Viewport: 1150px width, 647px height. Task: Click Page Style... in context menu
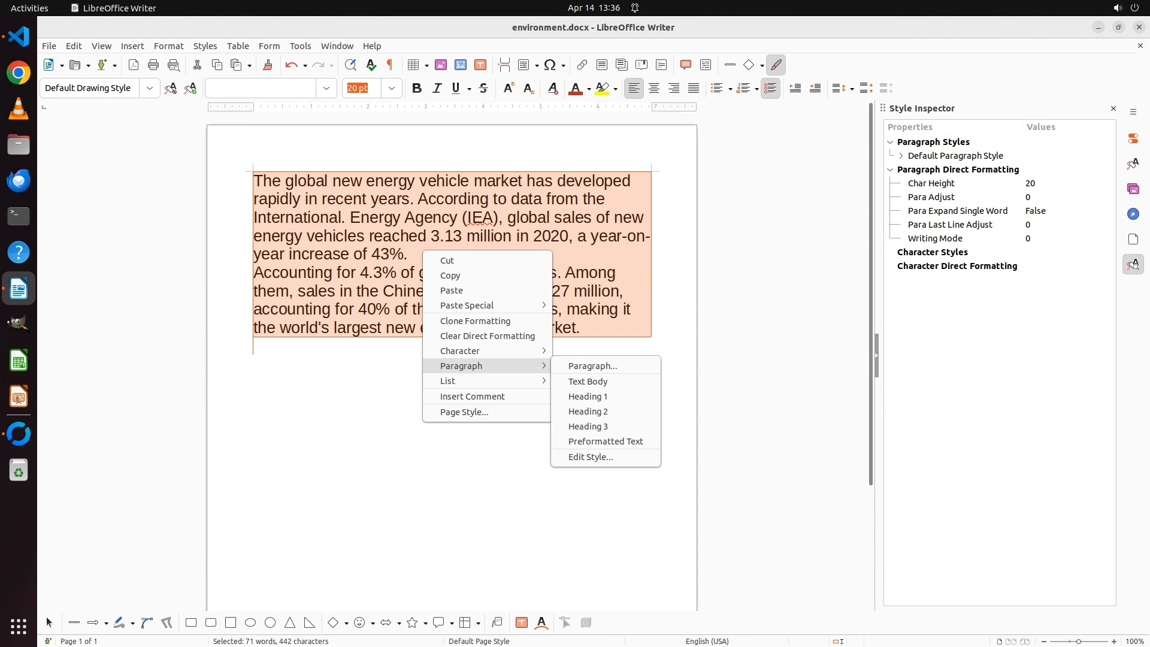pyautogui.click(x=464, y=412)
